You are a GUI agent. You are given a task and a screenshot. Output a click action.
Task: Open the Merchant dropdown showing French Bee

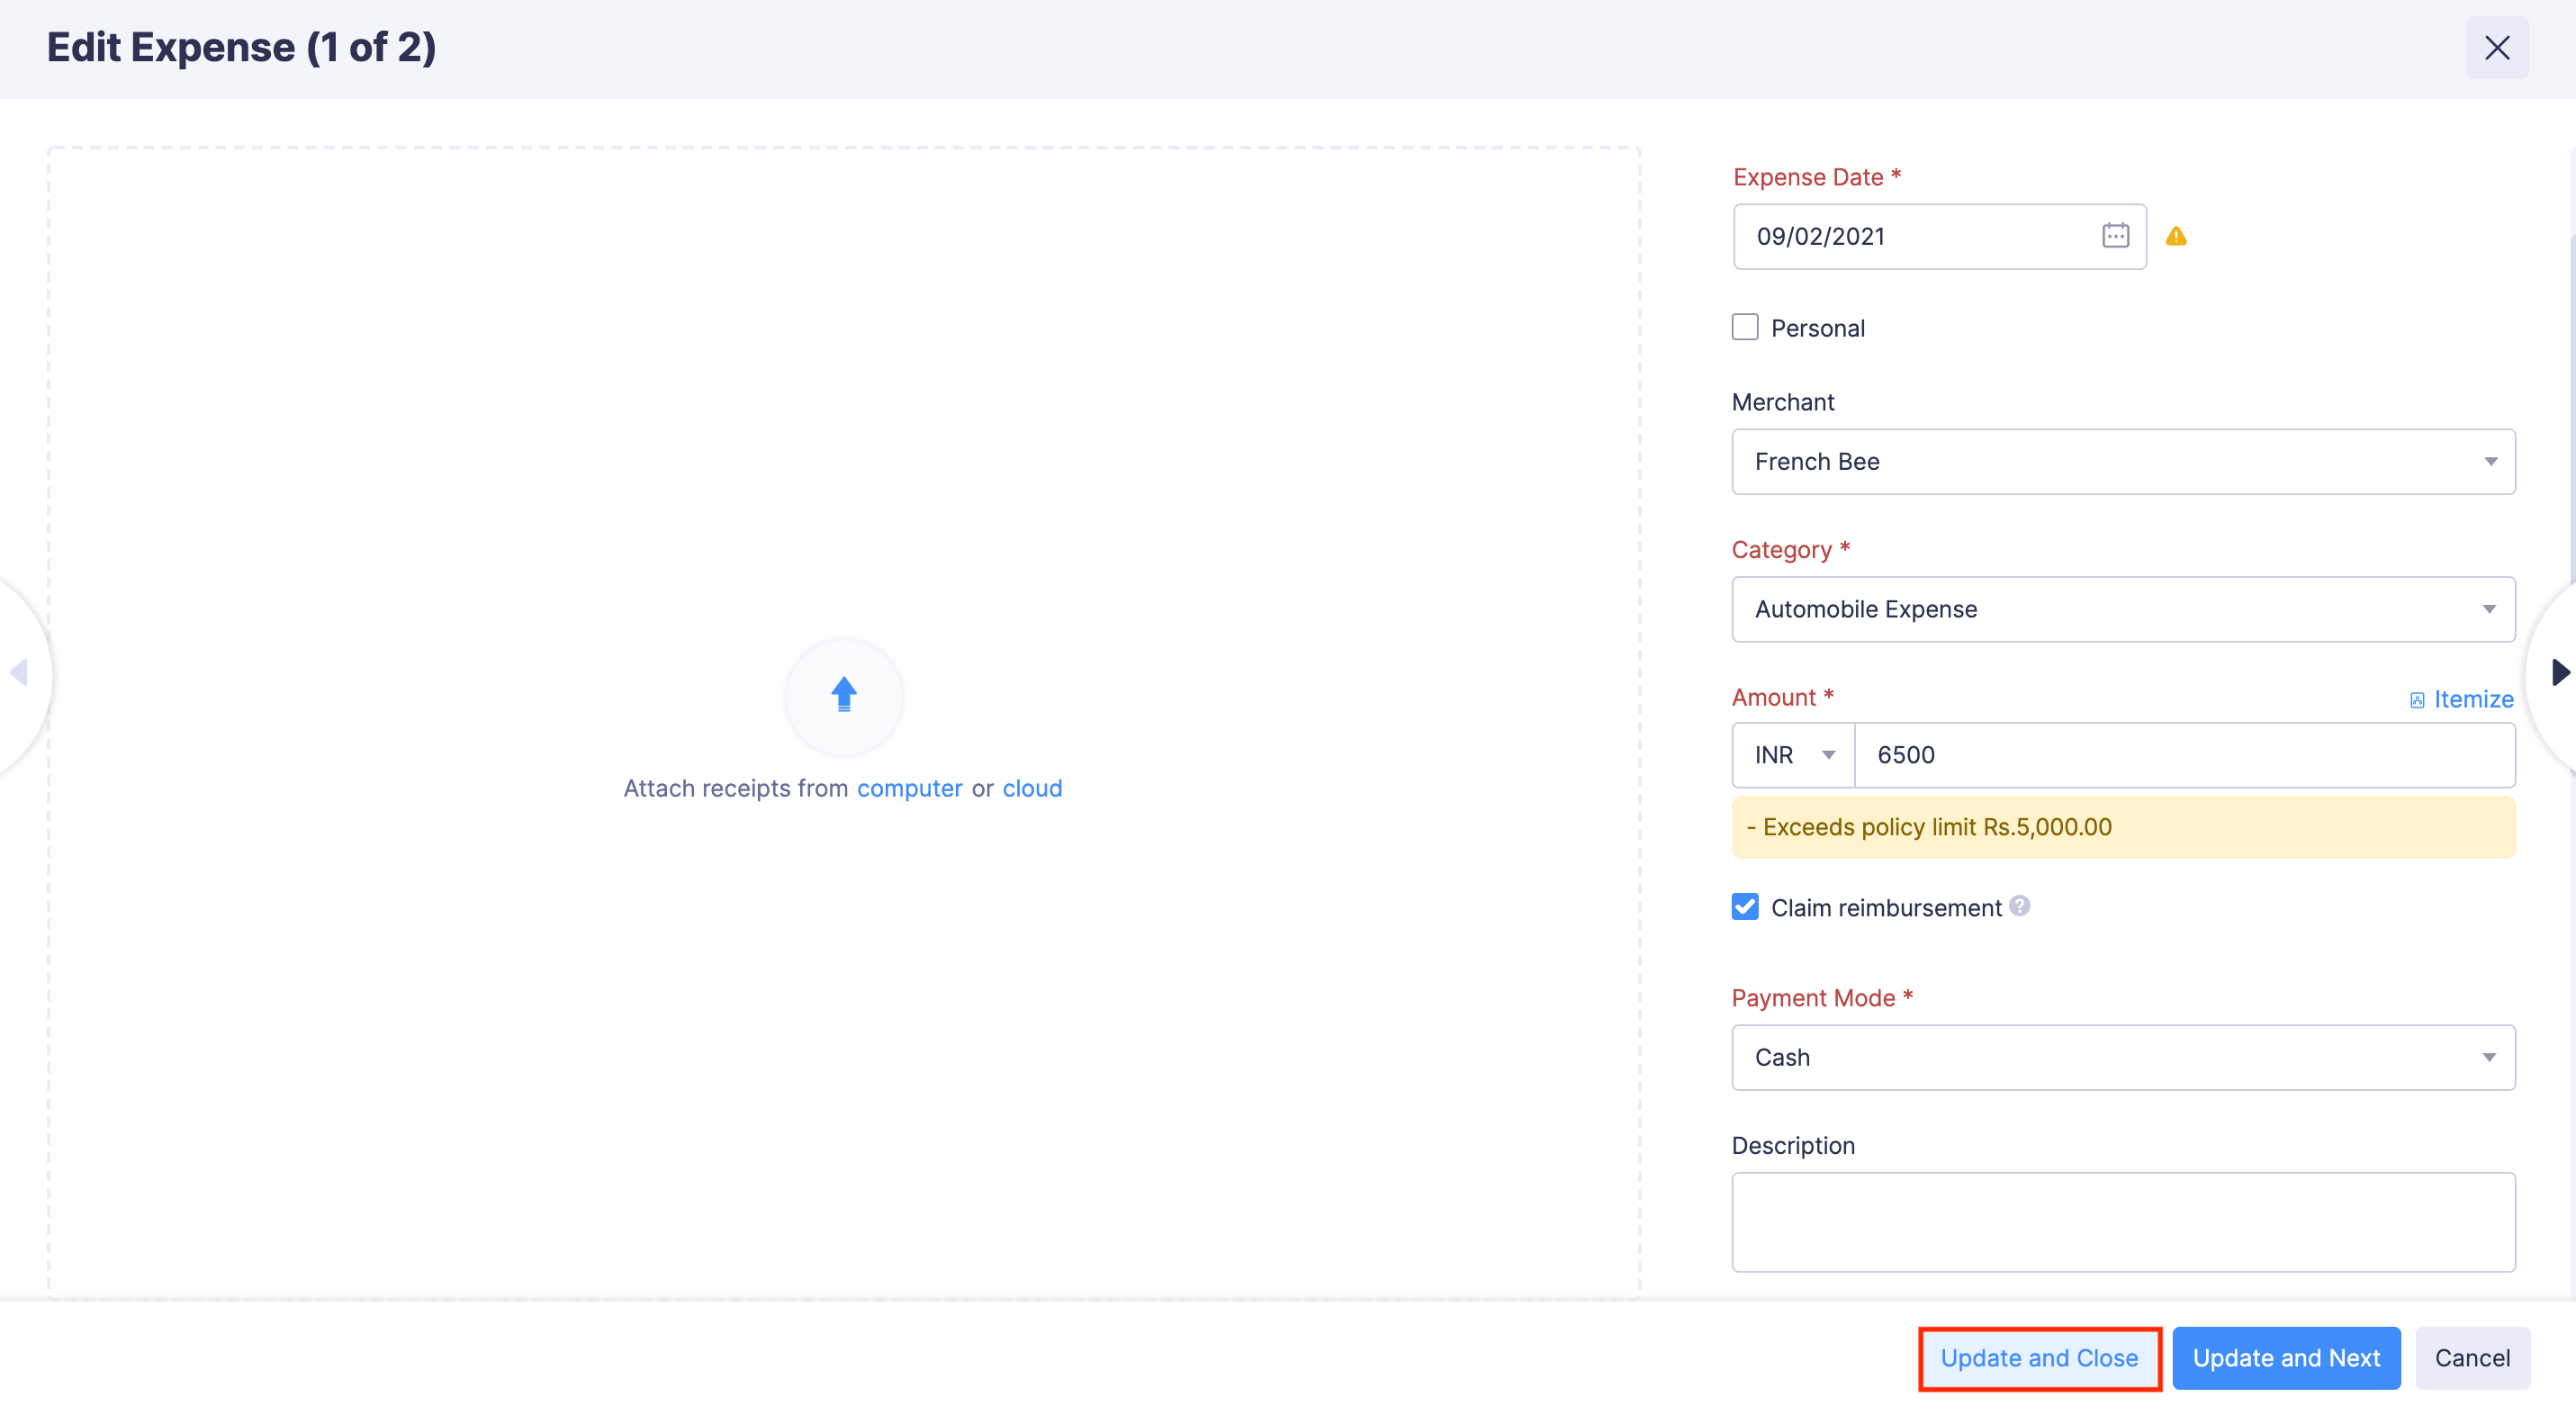(x=2123, y=461)
